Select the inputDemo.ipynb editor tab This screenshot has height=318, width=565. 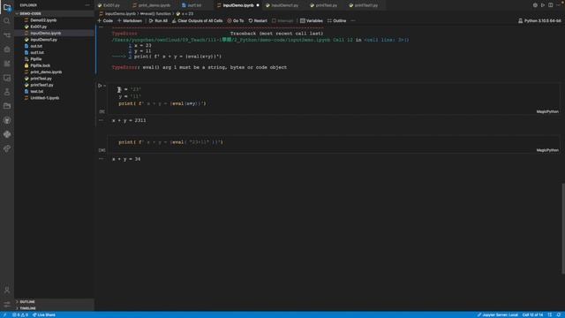pos(238,5)
